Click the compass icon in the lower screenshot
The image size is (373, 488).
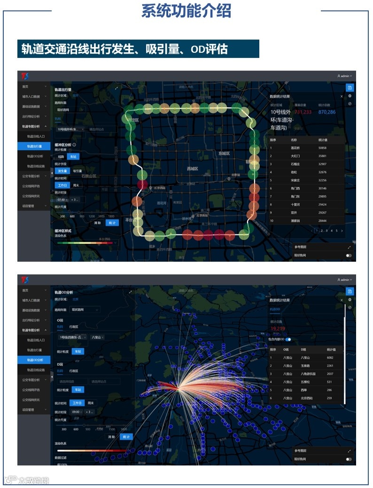pos(350,307)
